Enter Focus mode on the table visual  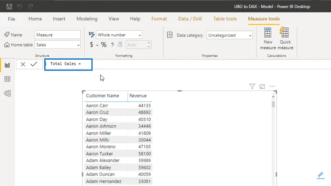[262, 87]
